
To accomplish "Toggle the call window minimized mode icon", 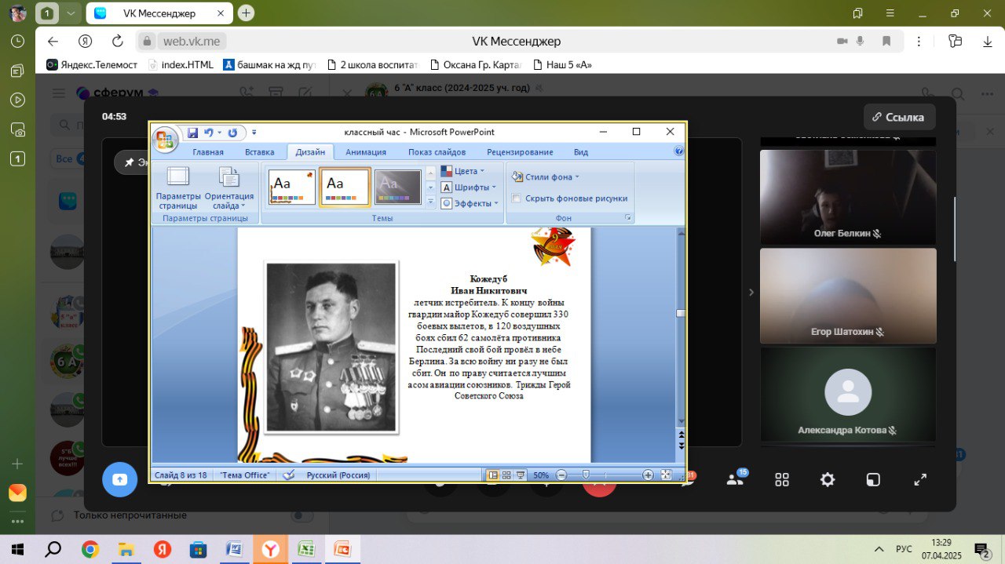I will click(874, 479).
